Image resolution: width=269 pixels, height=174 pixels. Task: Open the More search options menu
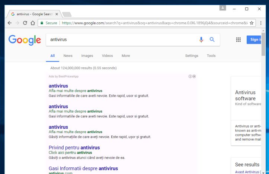point(126,56)
